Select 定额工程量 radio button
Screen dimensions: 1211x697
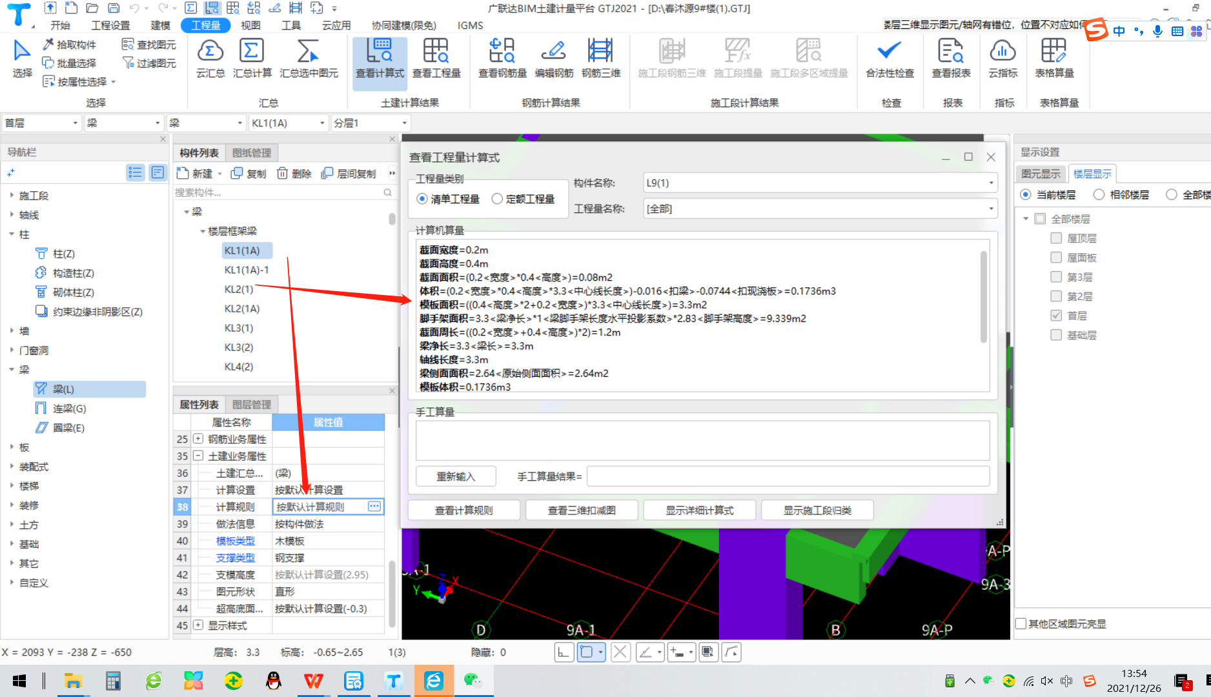(497, 199)
